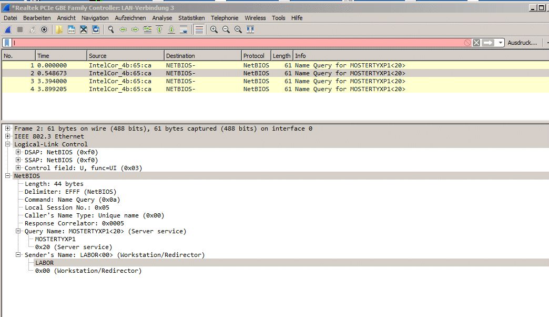Open capture options gear icon
549x317 pixels.
pyautogui.click(x=44, y=29)
